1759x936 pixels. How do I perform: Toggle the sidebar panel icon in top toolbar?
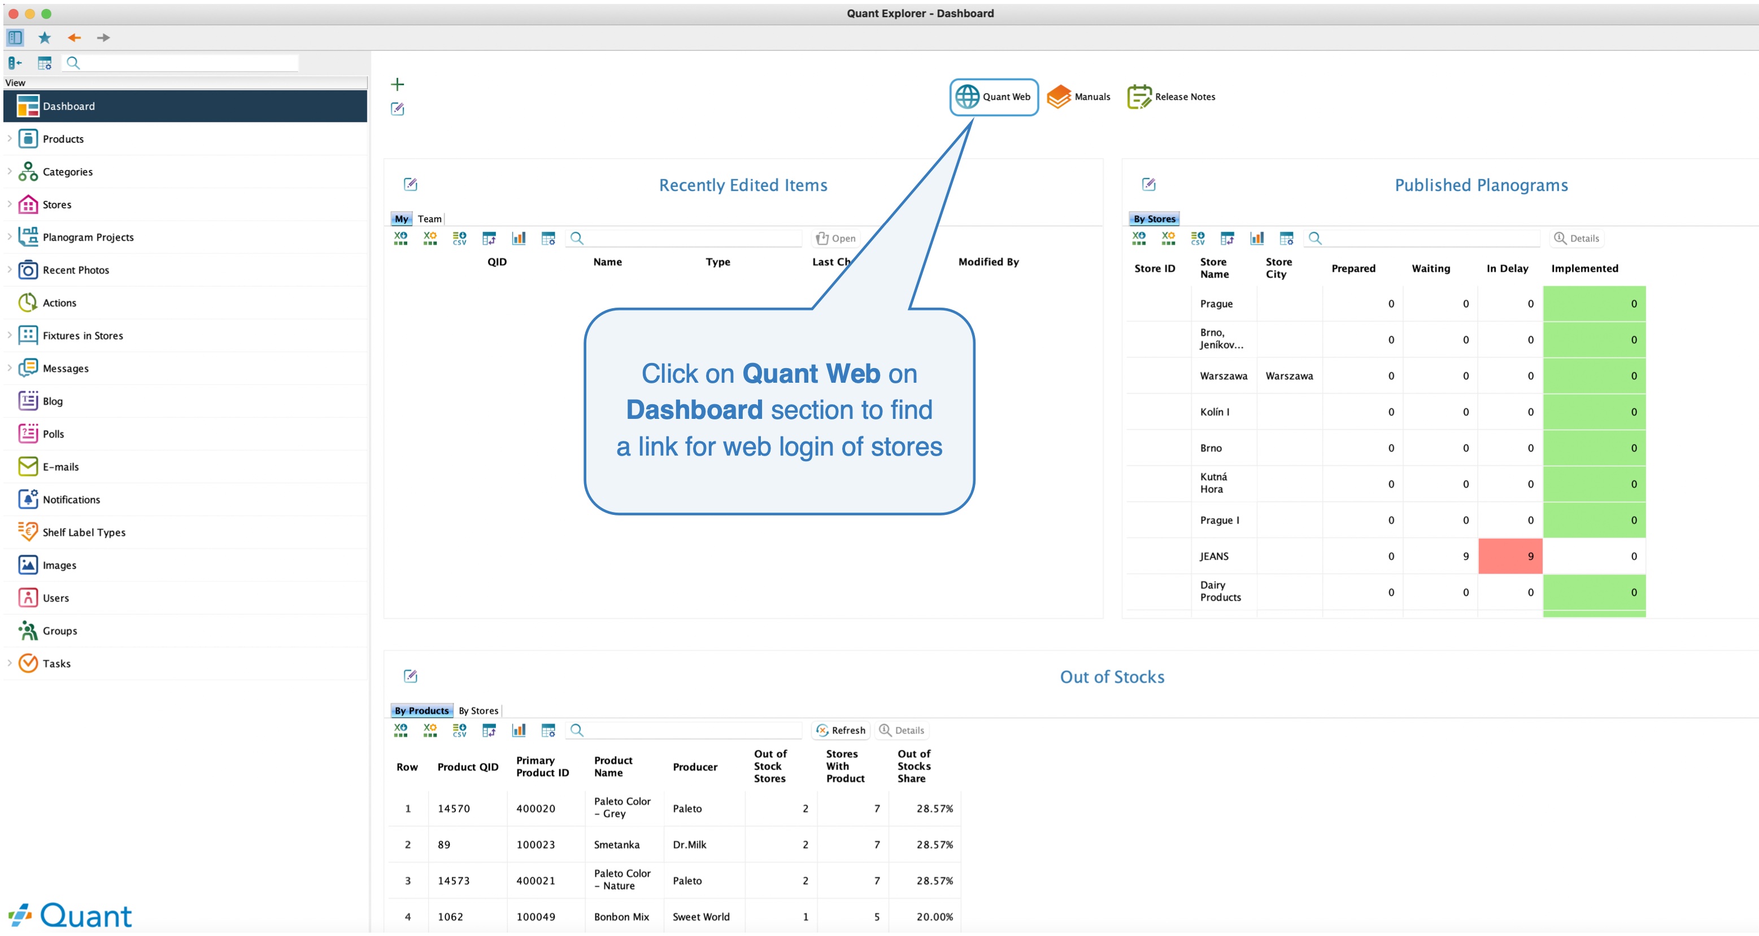click(15, 37)
